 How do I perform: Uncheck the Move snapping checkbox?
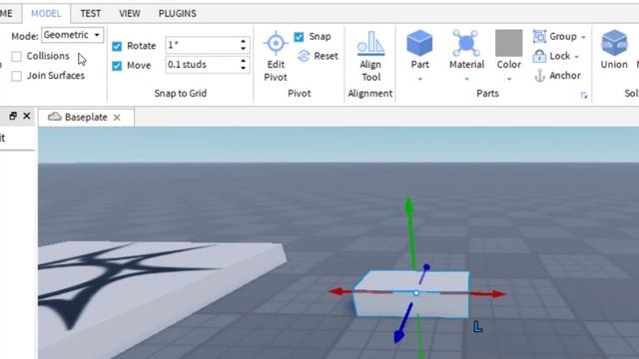tap(117, 66)
